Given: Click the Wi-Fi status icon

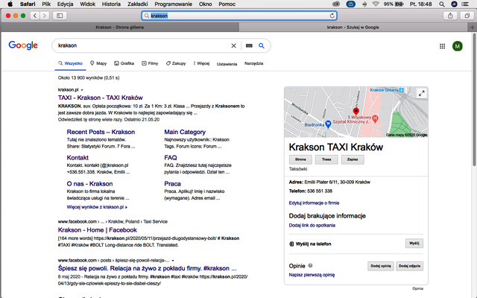Looking at the screenshot, I should [x=376, y=4].
